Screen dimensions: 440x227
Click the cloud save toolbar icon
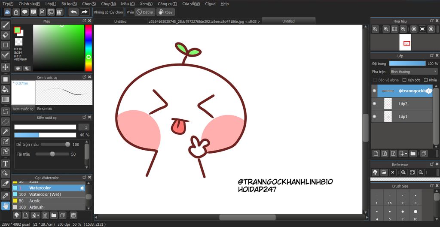tap(7, 12)
